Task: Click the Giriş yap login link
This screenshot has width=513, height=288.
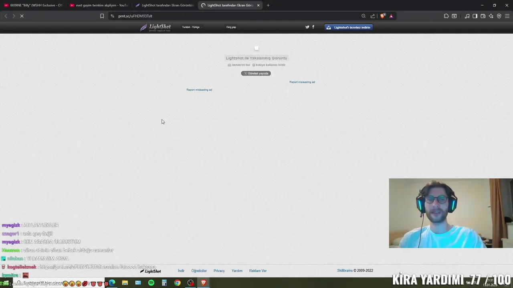Action: (x=231, y=27)
